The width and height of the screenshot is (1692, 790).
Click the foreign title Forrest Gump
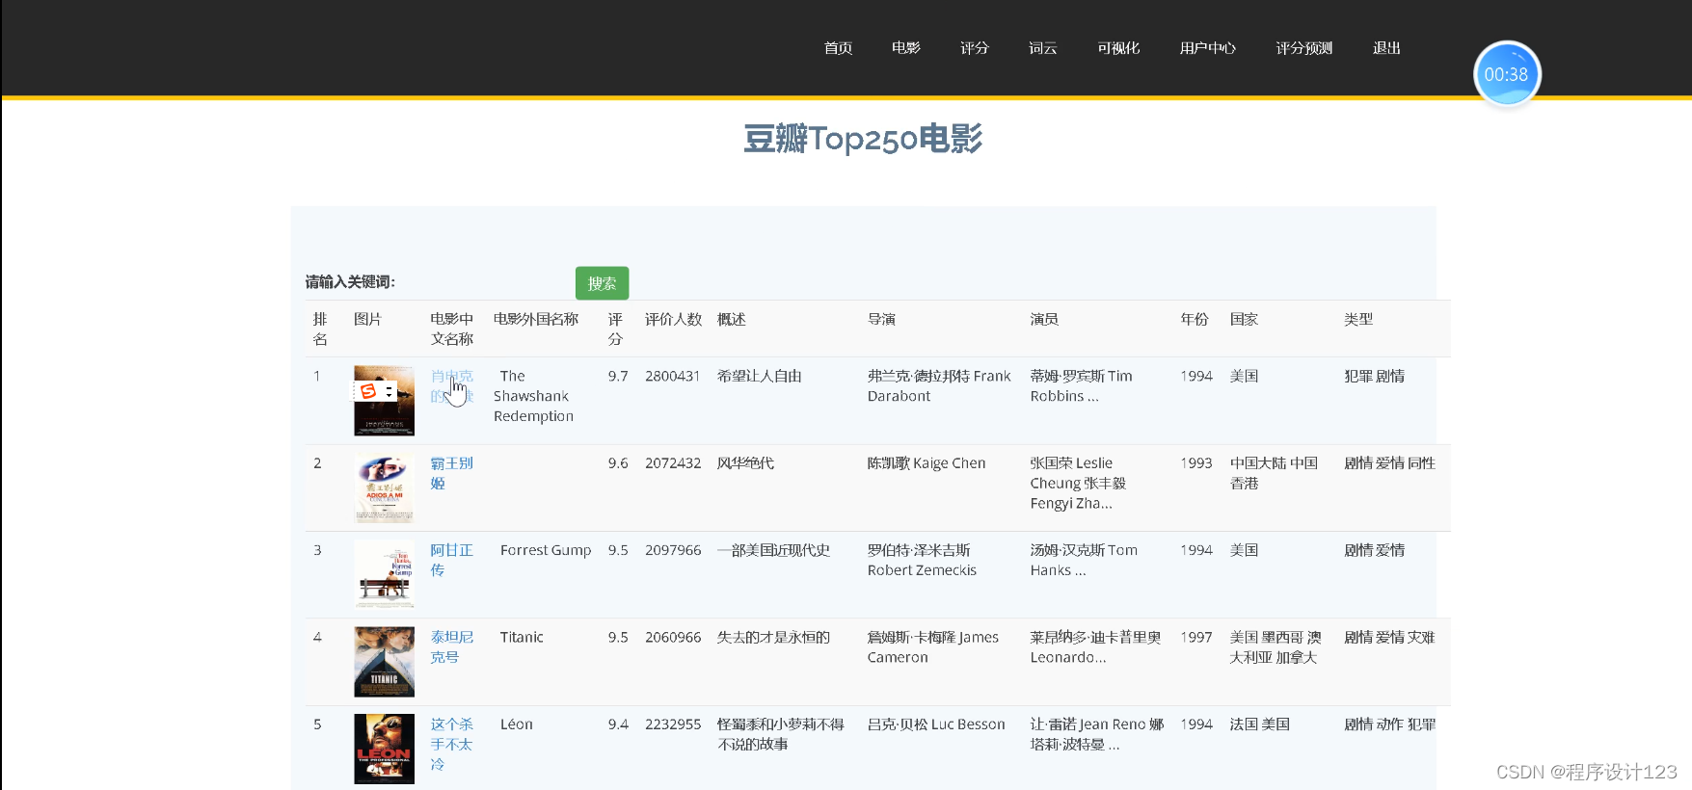pyautogui.click(x=546, y=549)
